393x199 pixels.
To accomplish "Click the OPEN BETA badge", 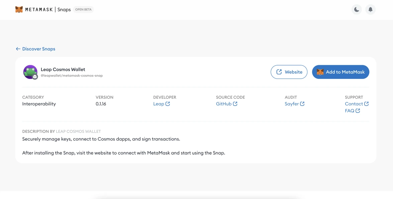I will [84, 9].
